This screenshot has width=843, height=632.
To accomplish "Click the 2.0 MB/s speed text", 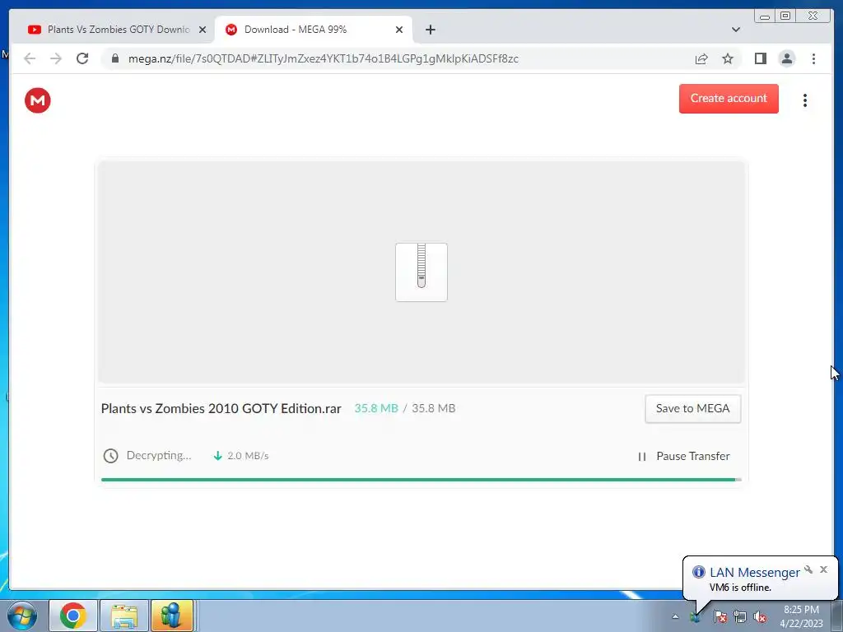I will 248,456.
